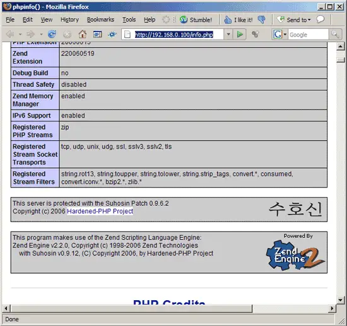Click the Zend Engine v2.2.0 copyright line
Screen dimensions: 347x326
[105, 245]
